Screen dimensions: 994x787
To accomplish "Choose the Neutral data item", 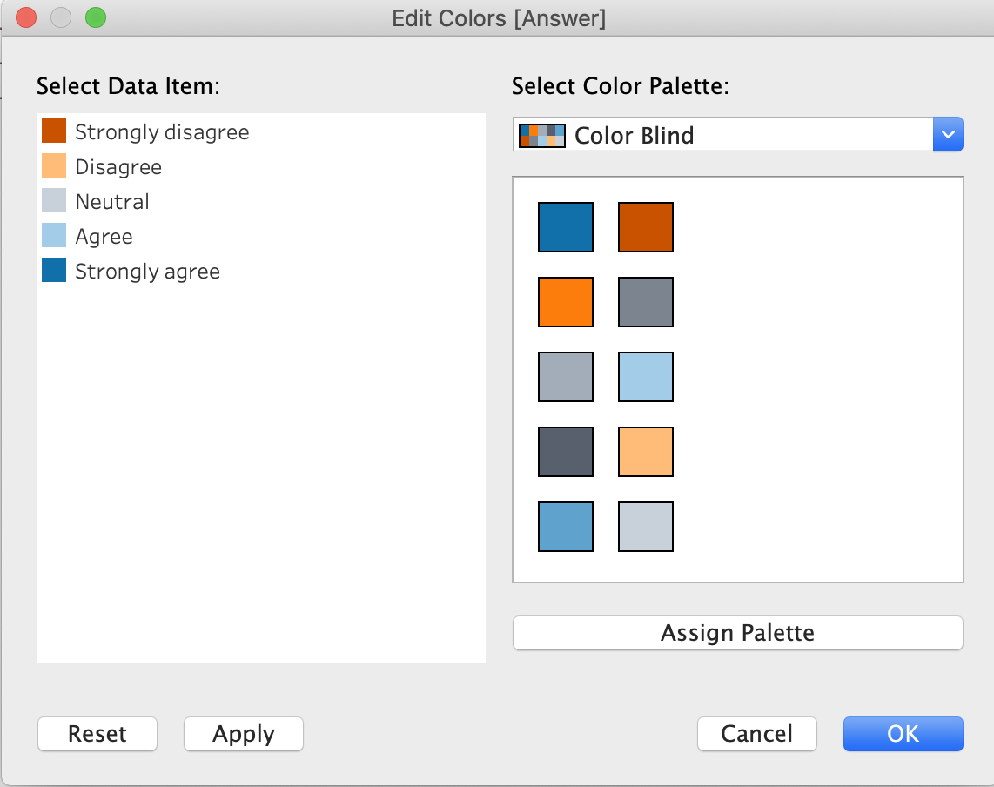I will pos(111,202).
